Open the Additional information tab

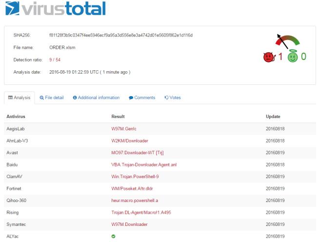pos(96,98)
